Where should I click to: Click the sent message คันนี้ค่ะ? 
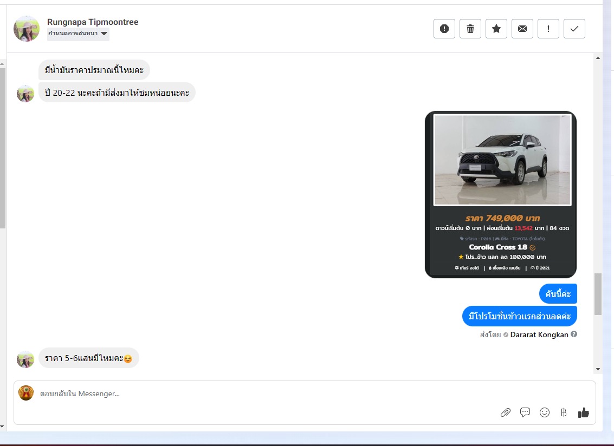pyautogui.click(x=558, y=294)
